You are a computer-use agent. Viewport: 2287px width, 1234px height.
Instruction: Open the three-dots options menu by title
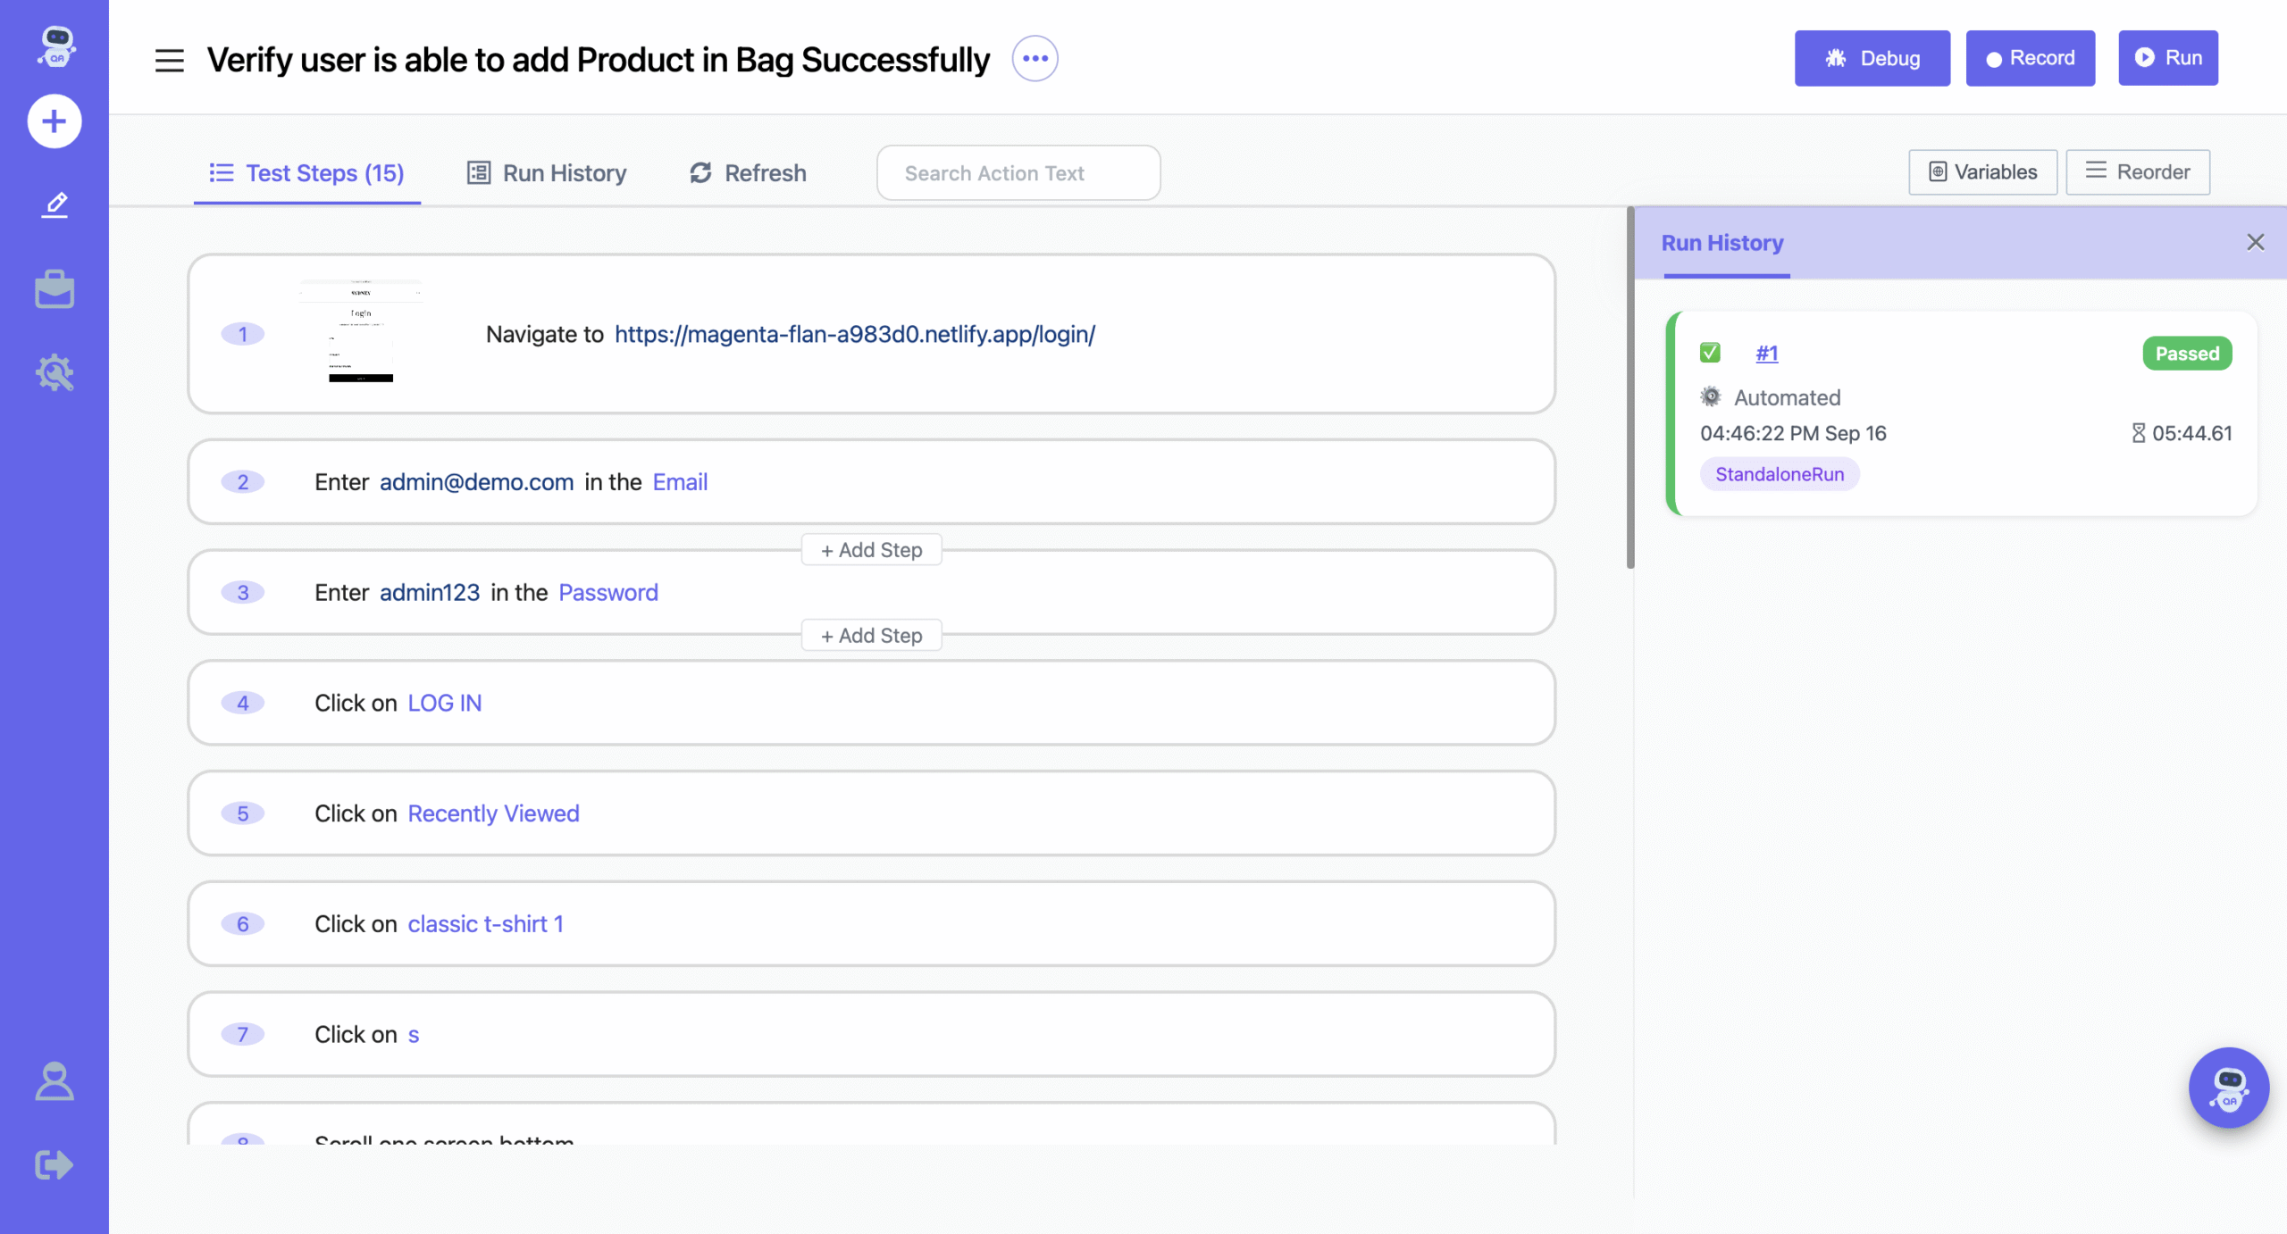click(1035, 59)
